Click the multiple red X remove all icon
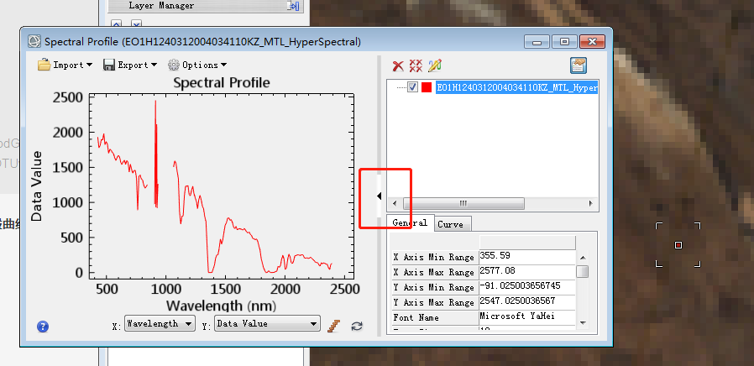 point(416,65)
